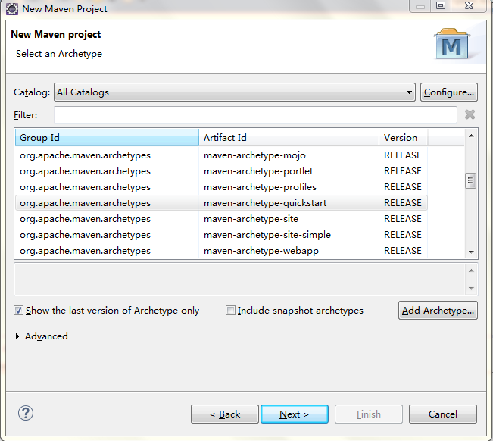This screenshot has width=493, height=441.
Task: Clear the filter with the X icon
Action: (470, 114)
